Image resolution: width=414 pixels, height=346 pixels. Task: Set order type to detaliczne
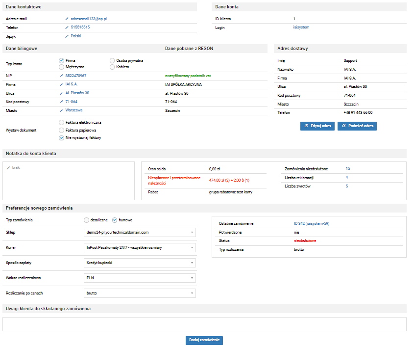86,220
